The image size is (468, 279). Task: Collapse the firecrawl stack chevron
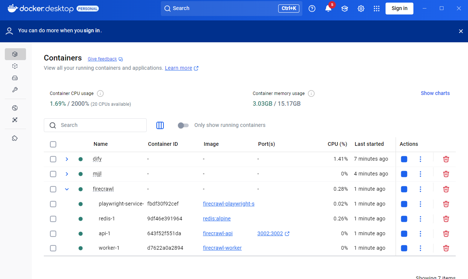[67, 189]
